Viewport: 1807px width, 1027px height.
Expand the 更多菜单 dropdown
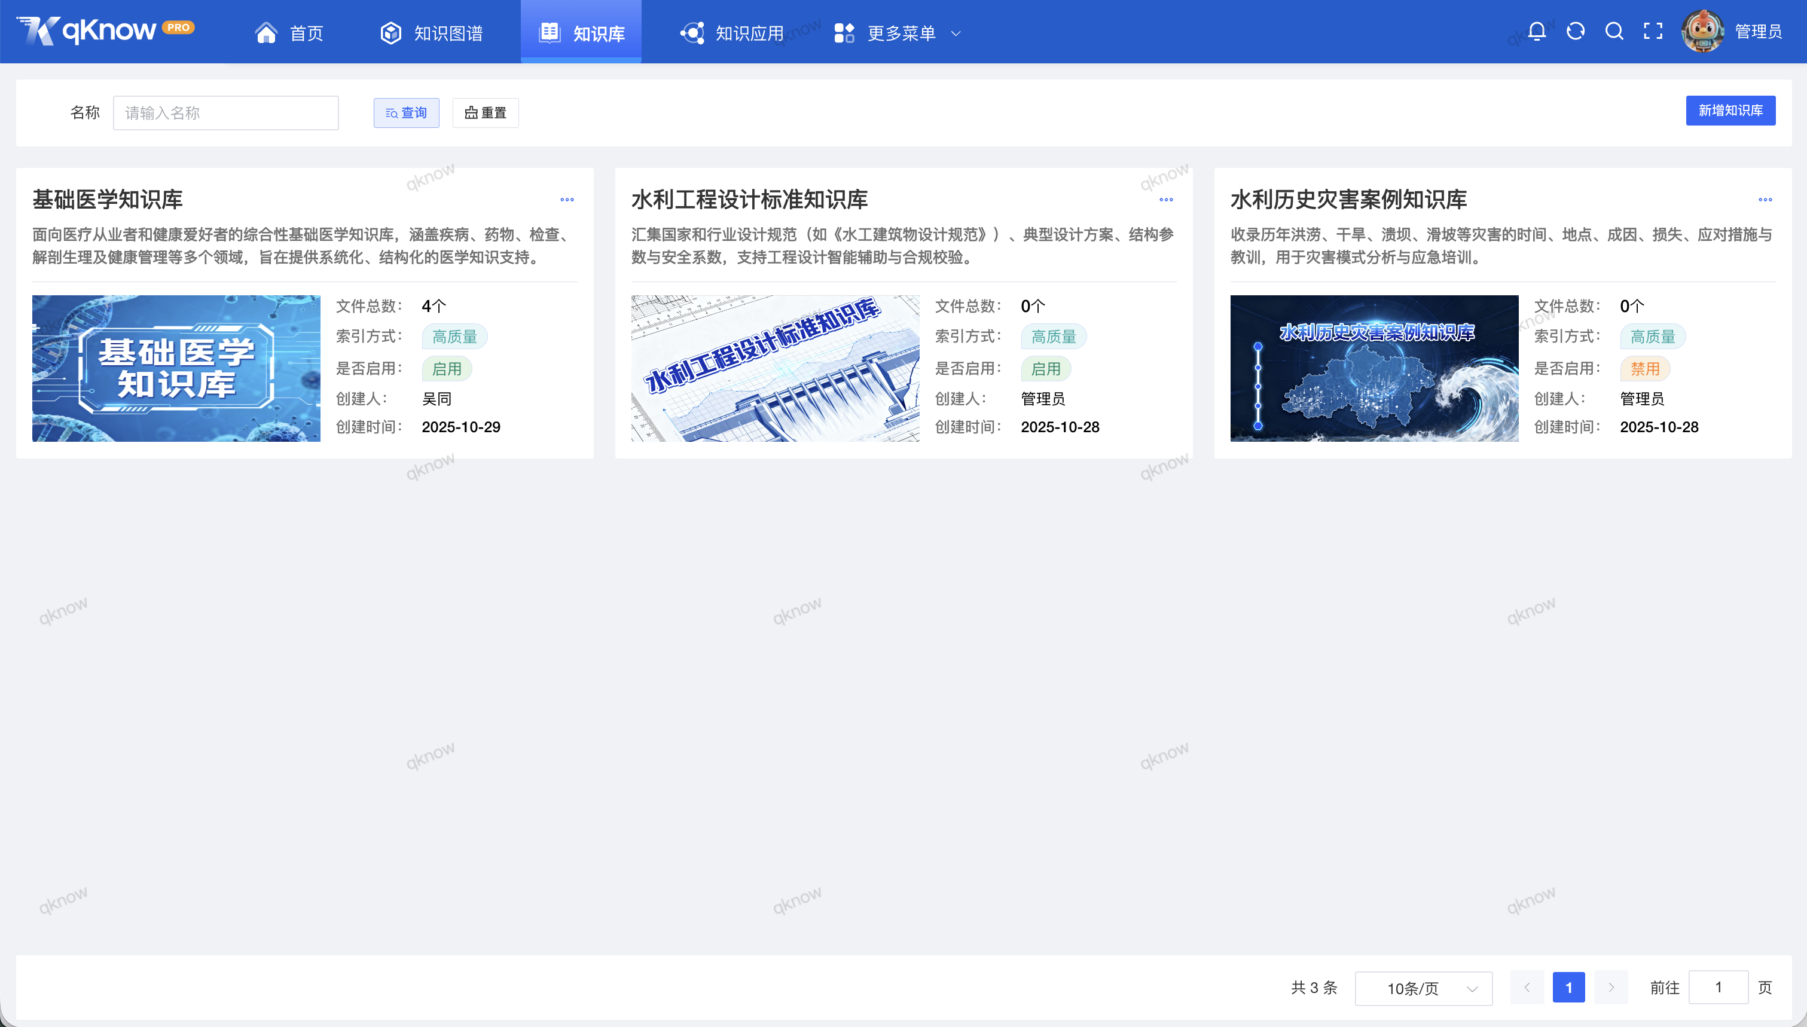(x=910, y=32)
